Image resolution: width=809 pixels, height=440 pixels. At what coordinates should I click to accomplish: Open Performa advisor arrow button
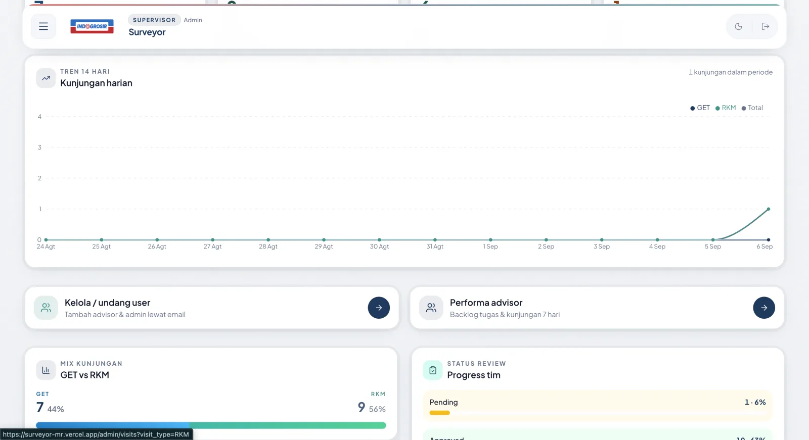[764, 308]
